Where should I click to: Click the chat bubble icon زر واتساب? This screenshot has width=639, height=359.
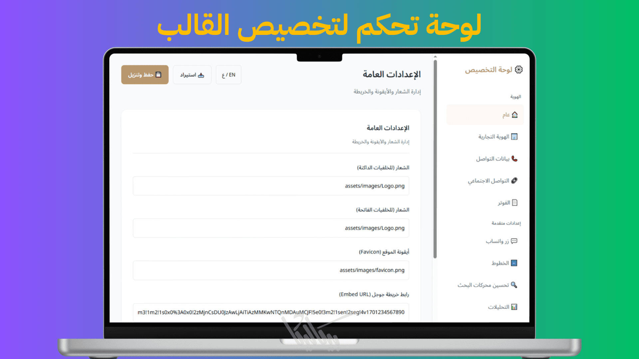click(514, 241)
